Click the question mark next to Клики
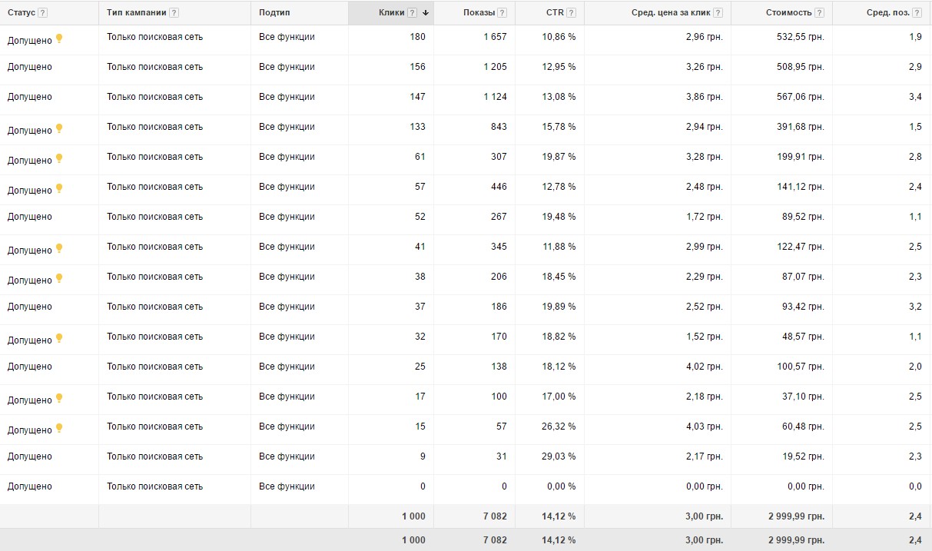932x551 pixels. [413, 13]
